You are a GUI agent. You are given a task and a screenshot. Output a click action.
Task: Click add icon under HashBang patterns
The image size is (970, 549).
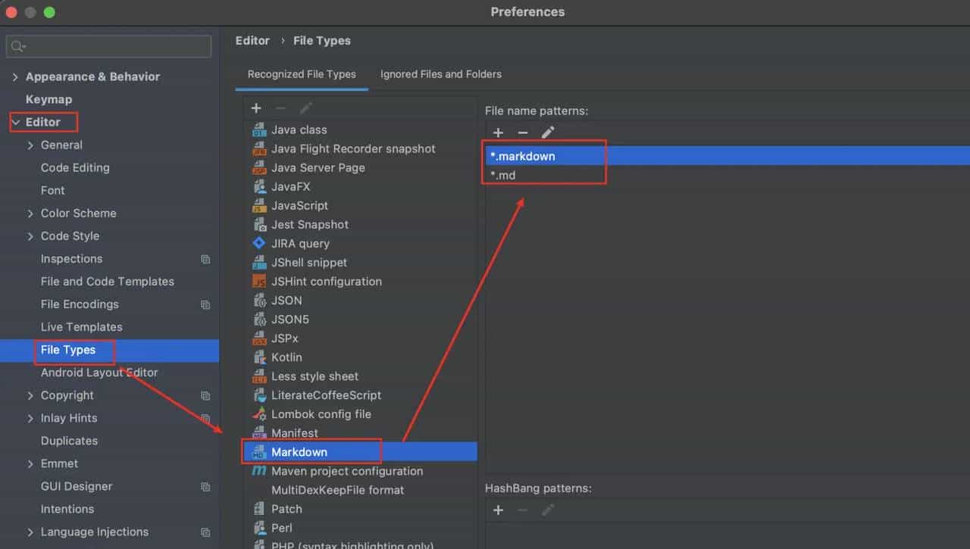(x=498, y=510)
